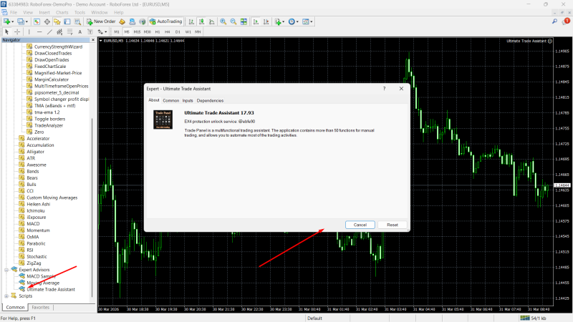Screen dimensions: 573x322
Task: Select the vertical line drawing tool
Action: pos(29,31)
